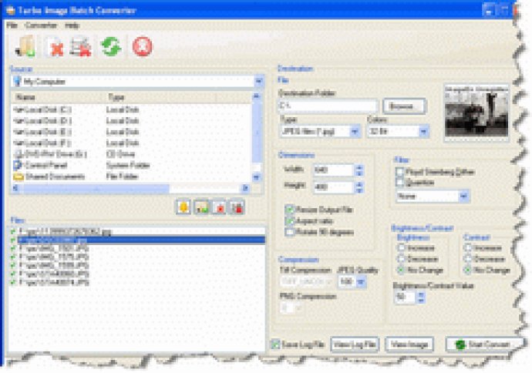This screenshot has width=532, height=373.
Task: Open the PNG Compression dropdown
Action: (298, 308)
